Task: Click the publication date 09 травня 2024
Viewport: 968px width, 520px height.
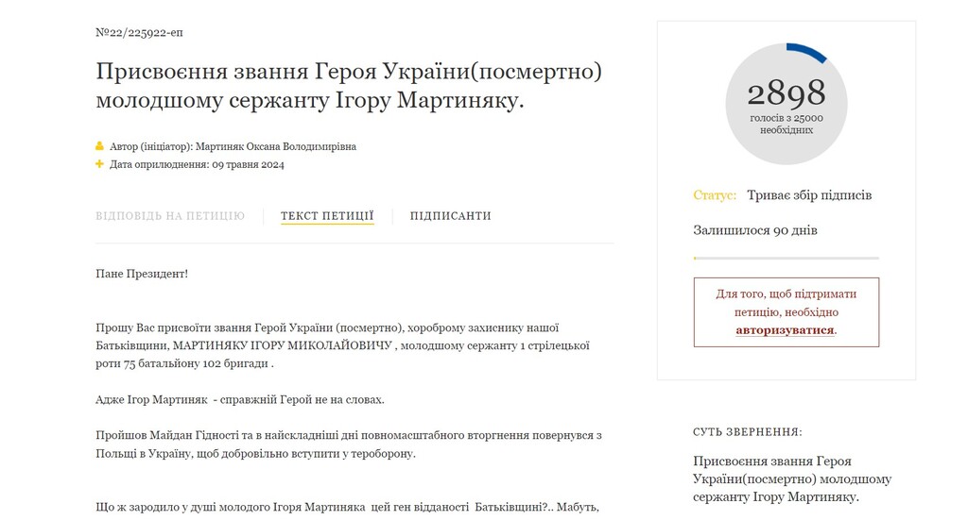Action: click(x=249, y=164)
